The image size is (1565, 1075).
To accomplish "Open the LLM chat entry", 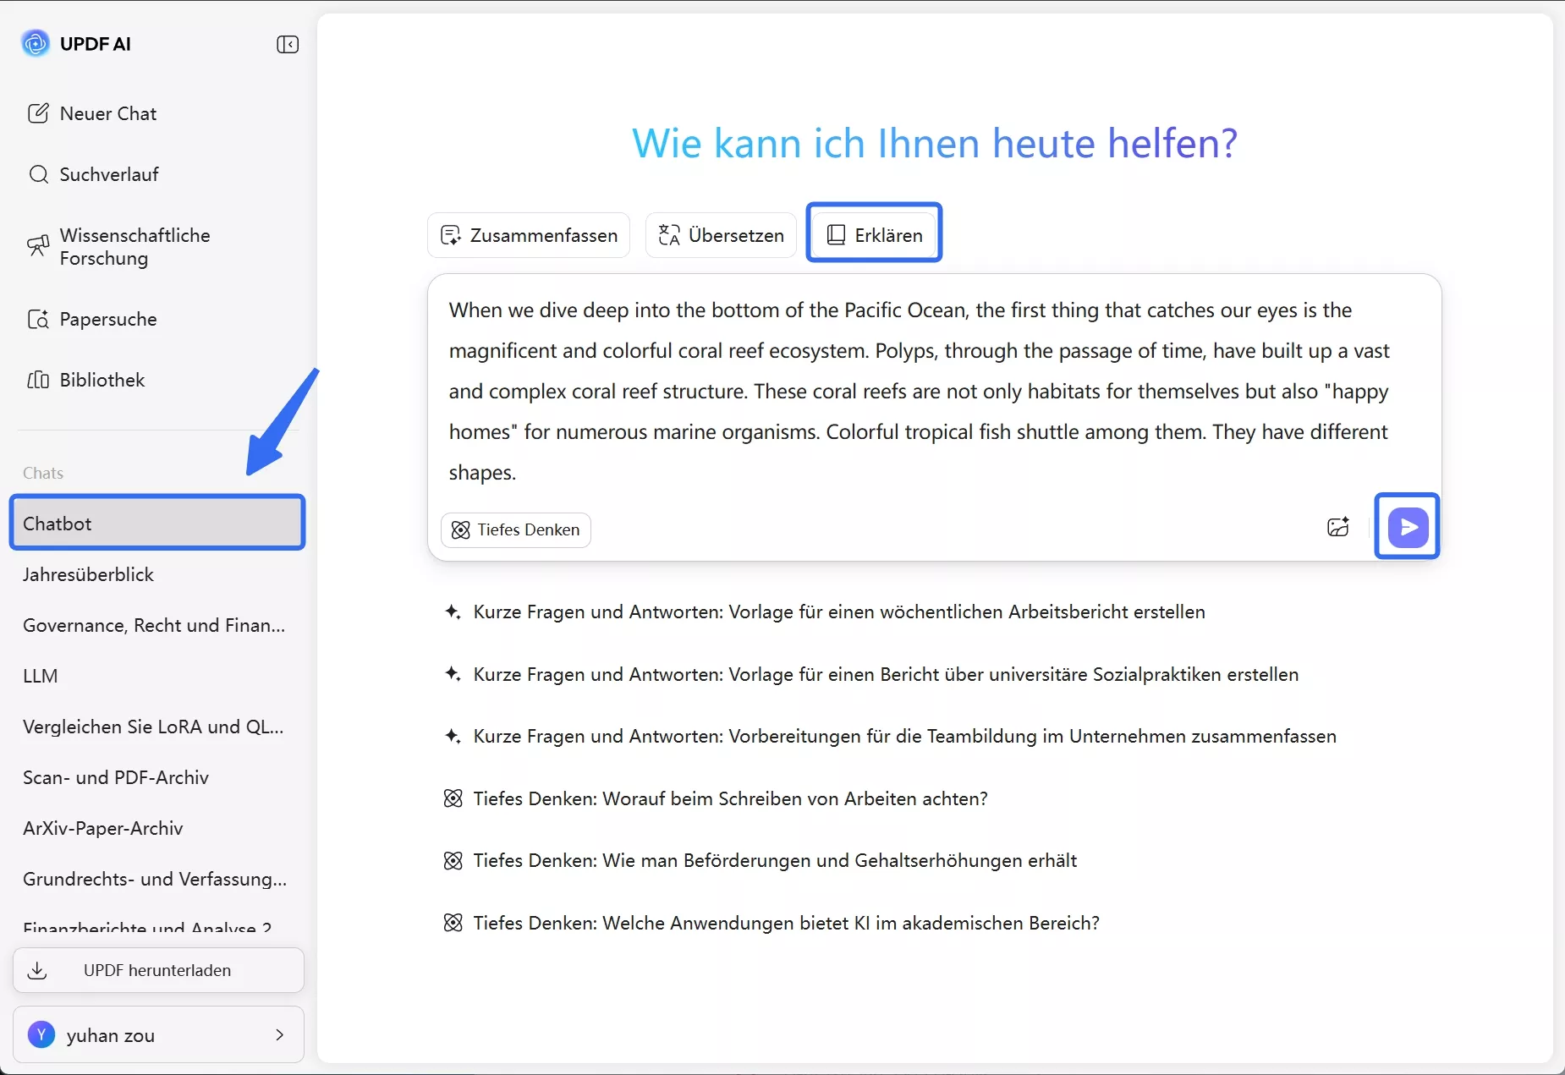I will click(x=40, y=675).
